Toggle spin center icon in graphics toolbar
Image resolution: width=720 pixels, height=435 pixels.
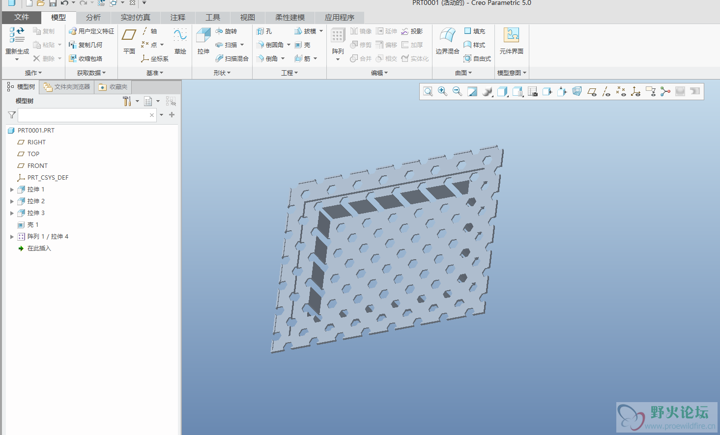click(x=665, y=91)
